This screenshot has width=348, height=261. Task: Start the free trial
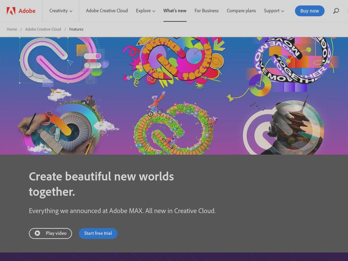[x=98, y=233]
